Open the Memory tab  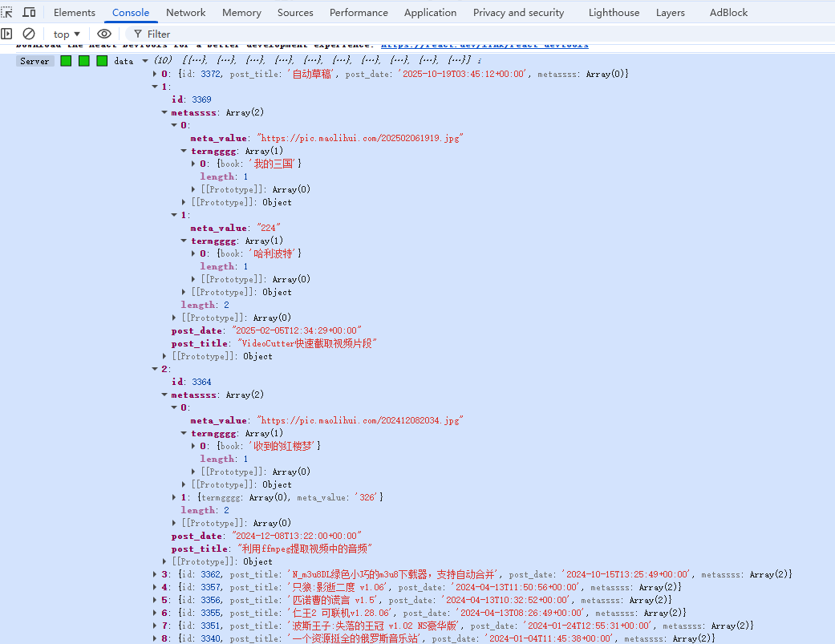pos(241,12)
